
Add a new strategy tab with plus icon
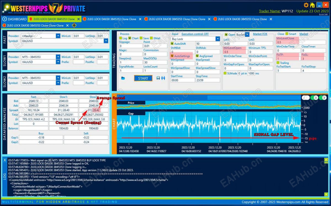(74, 25)
